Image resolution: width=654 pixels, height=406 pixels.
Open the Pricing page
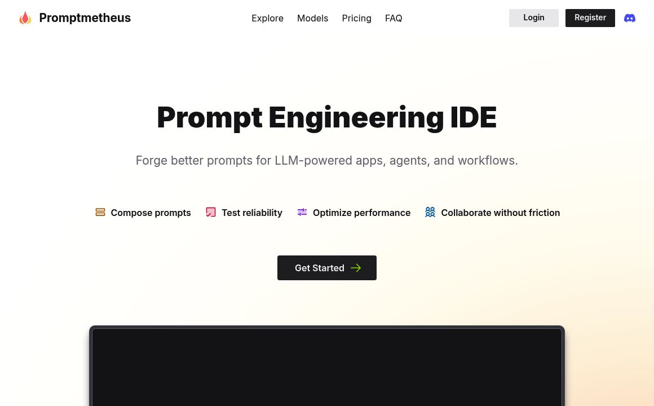(x=356, y=18)
